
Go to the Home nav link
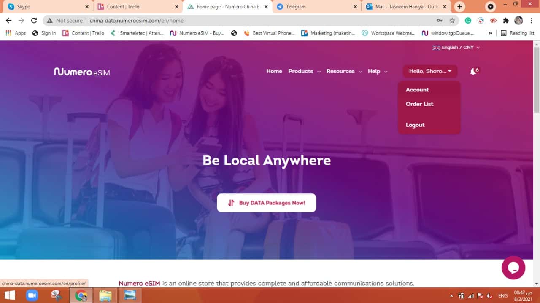tap(274, 71)
